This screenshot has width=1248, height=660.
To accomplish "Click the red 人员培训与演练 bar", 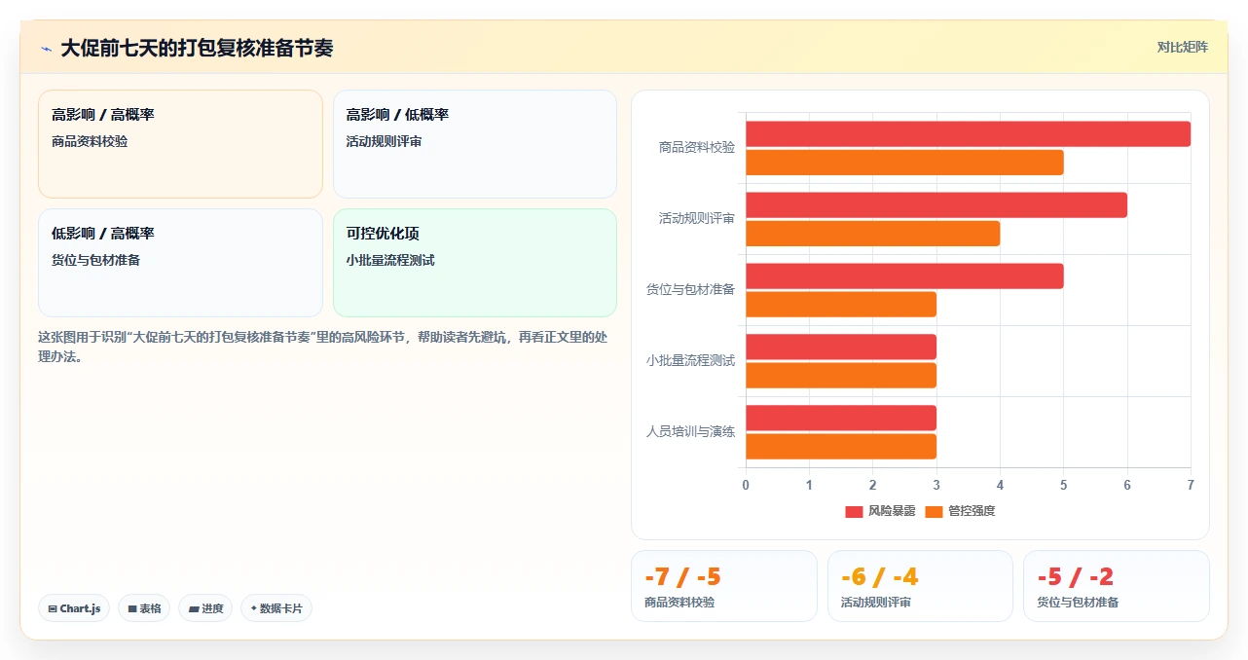I will [x=841, y=418].
